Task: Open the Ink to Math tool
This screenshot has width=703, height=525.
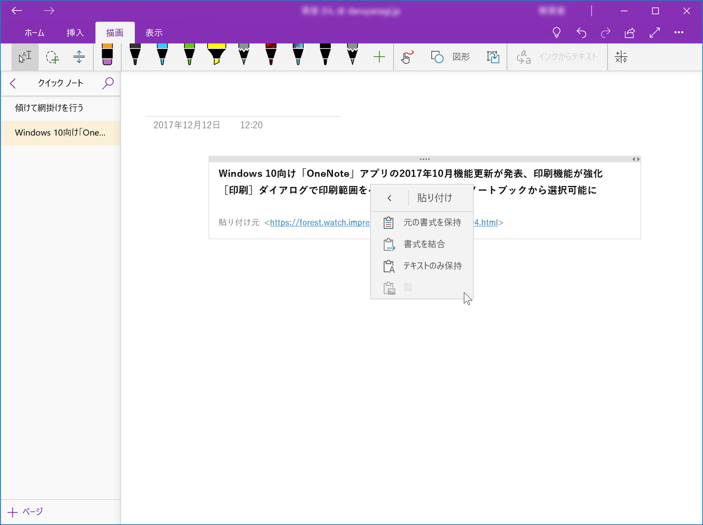Action: pyautogui.click(x=621, y=57)
